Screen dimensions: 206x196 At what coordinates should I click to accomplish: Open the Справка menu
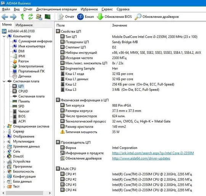pos(123,9)
